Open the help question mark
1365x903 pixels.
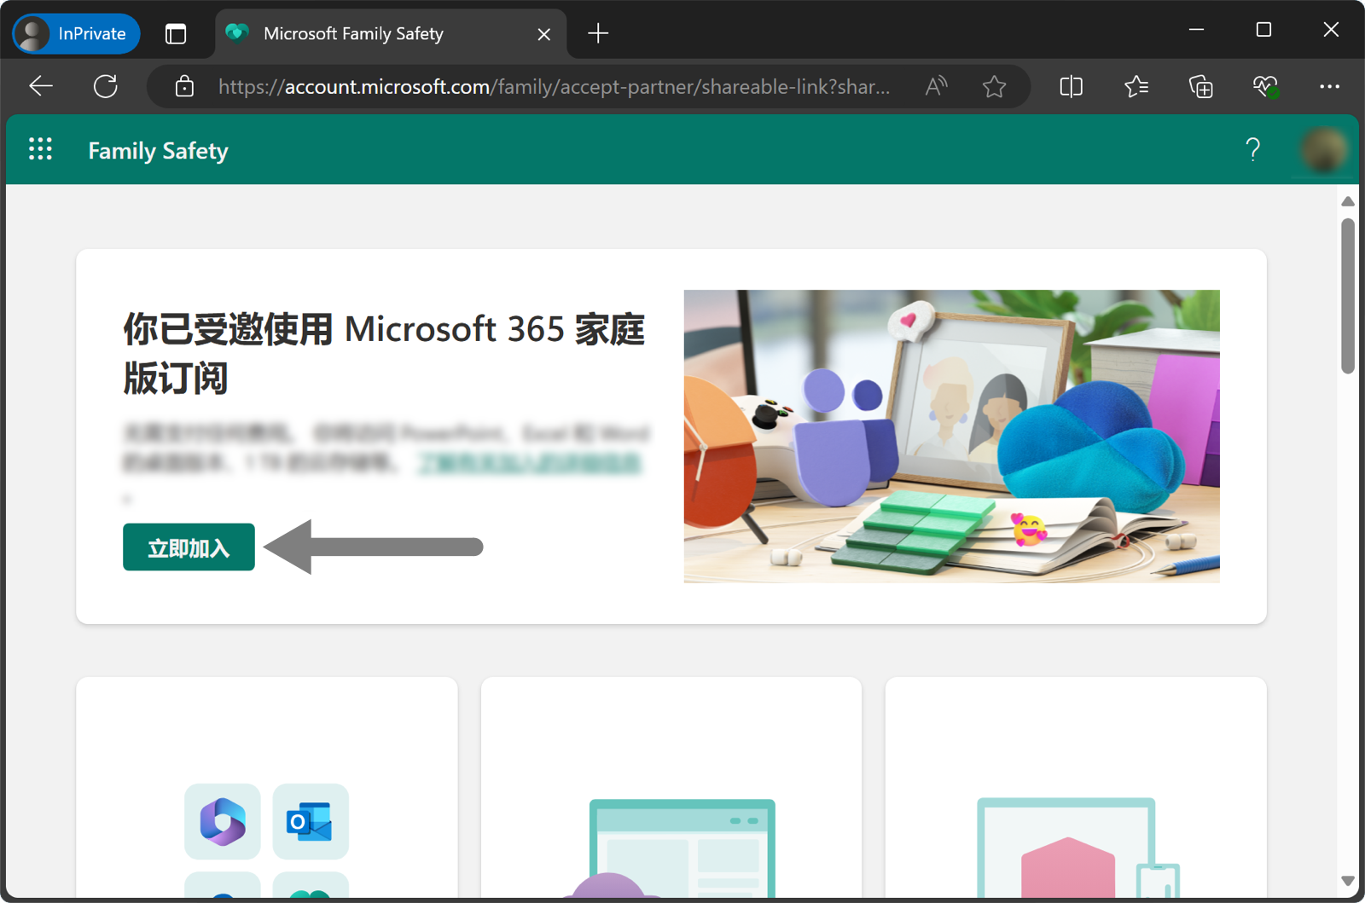pyautogui.click(x=1252, y=150)
